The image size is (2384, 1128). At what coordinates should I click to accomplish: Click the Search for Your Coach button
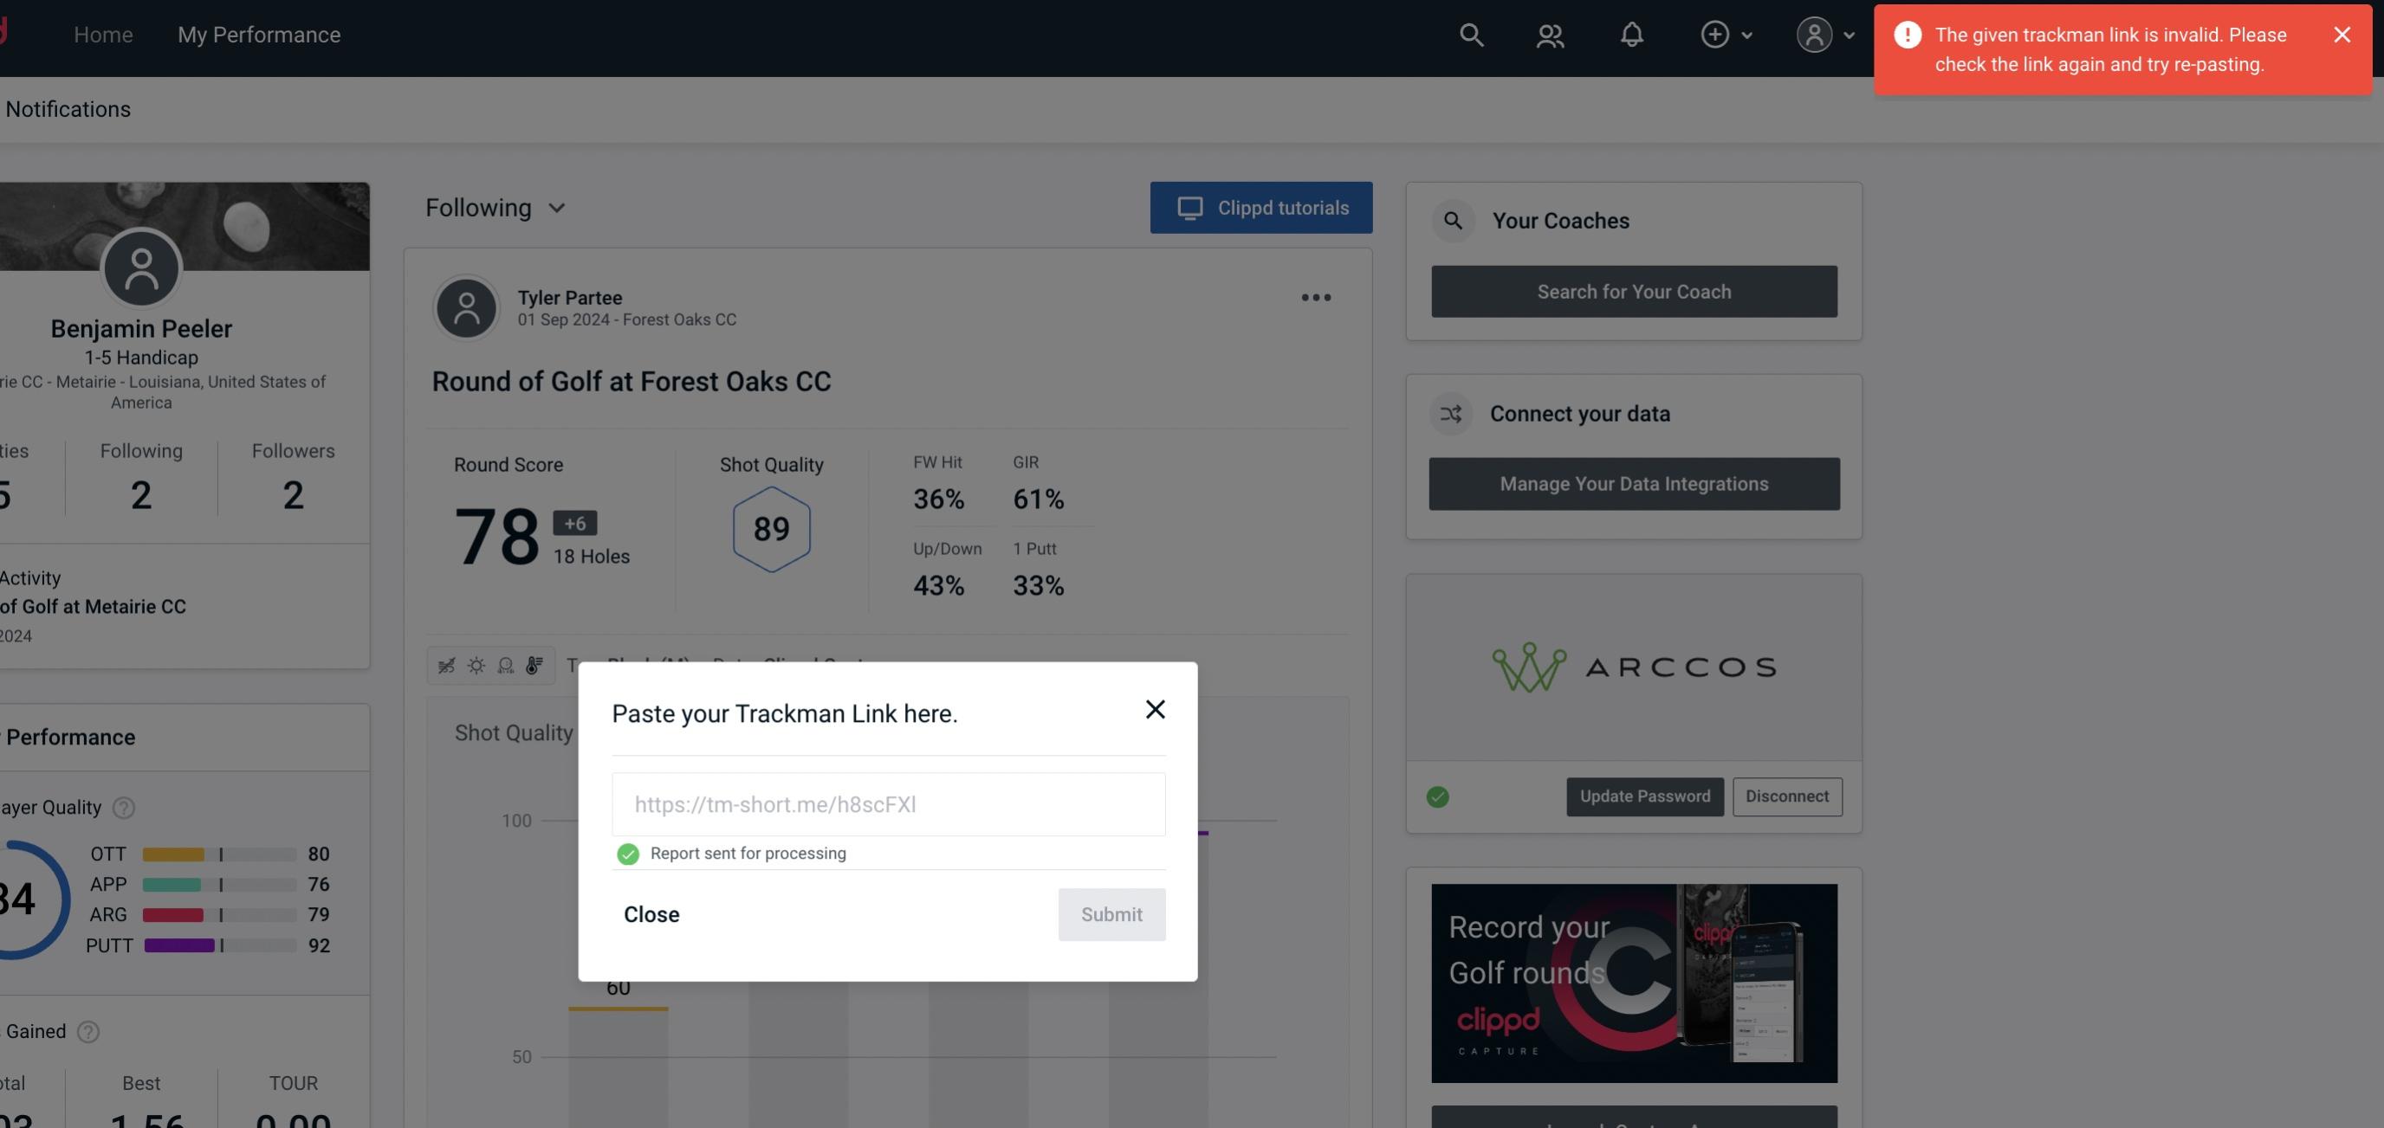coord(1635,292)
